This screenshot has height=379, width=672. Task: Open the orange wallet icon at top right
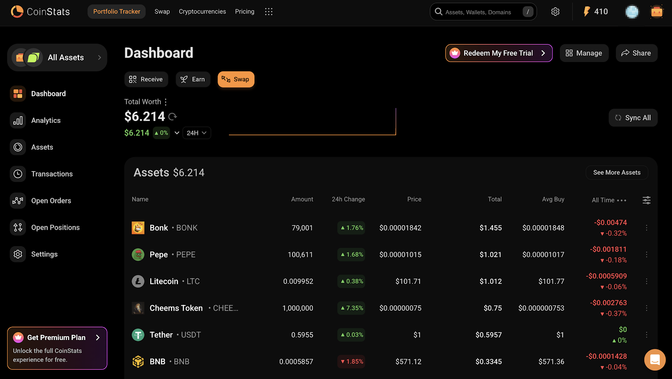(657, 12)
